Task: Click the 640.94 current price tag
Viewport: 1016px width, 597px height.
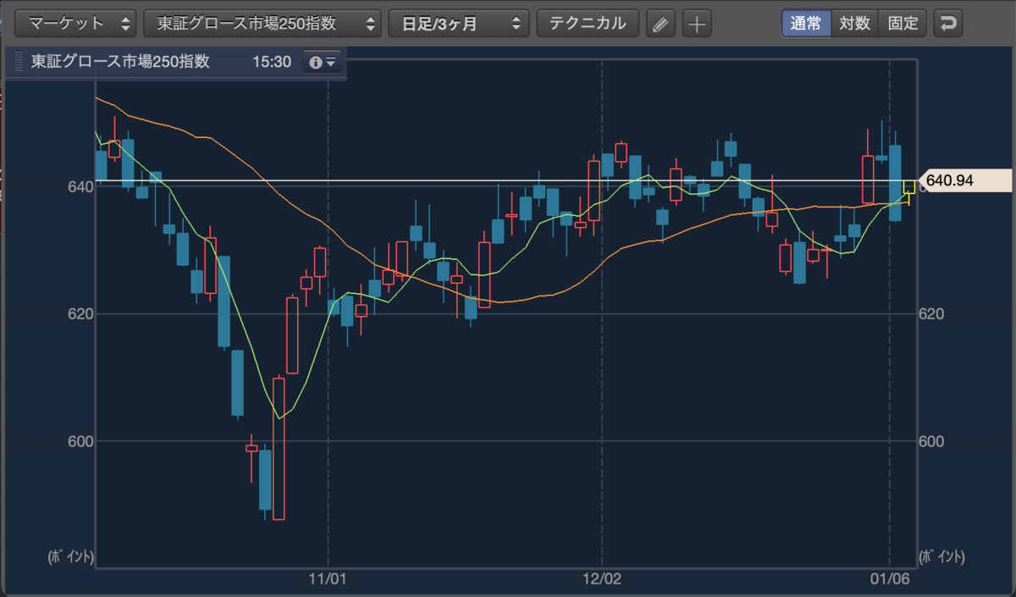Action: coord(964,180)
